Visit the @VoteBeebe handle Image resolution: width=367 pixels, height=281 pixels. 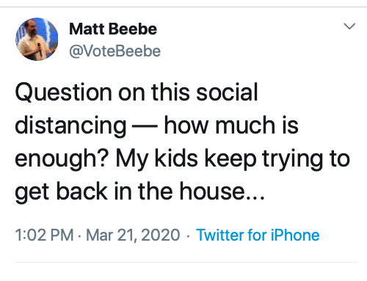pyautogui.click(x=115, y=51)
